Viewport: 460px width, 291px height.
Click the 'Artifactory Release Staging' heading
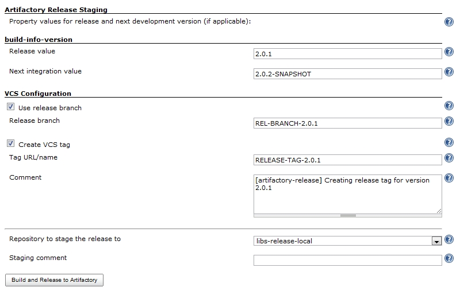(x=56, y=10)
